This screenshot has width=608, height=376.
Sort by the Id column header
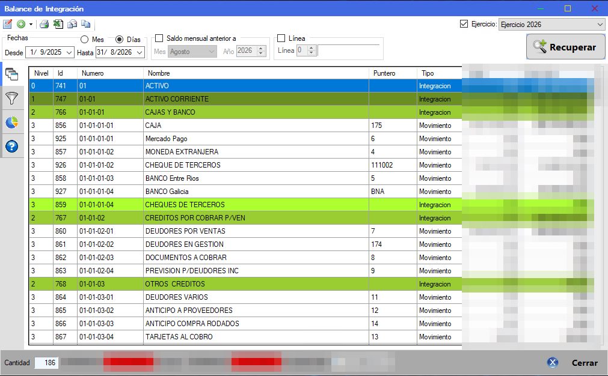coord(65,73)
